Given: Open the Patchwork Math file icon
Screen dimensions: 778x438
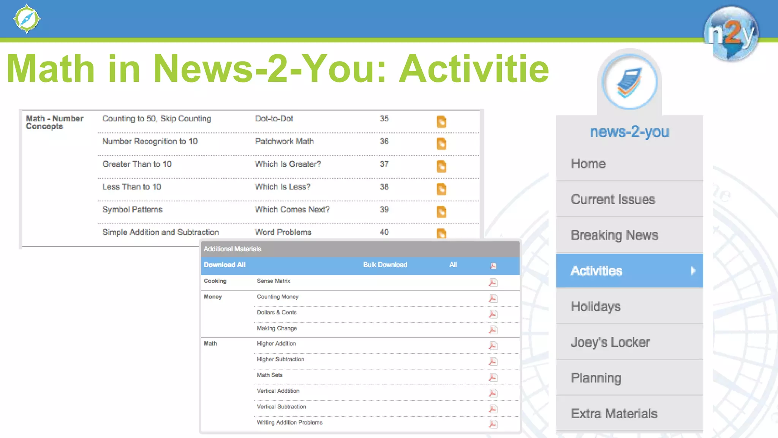Looking at the screenshot, I should click(x=441, y=144).
